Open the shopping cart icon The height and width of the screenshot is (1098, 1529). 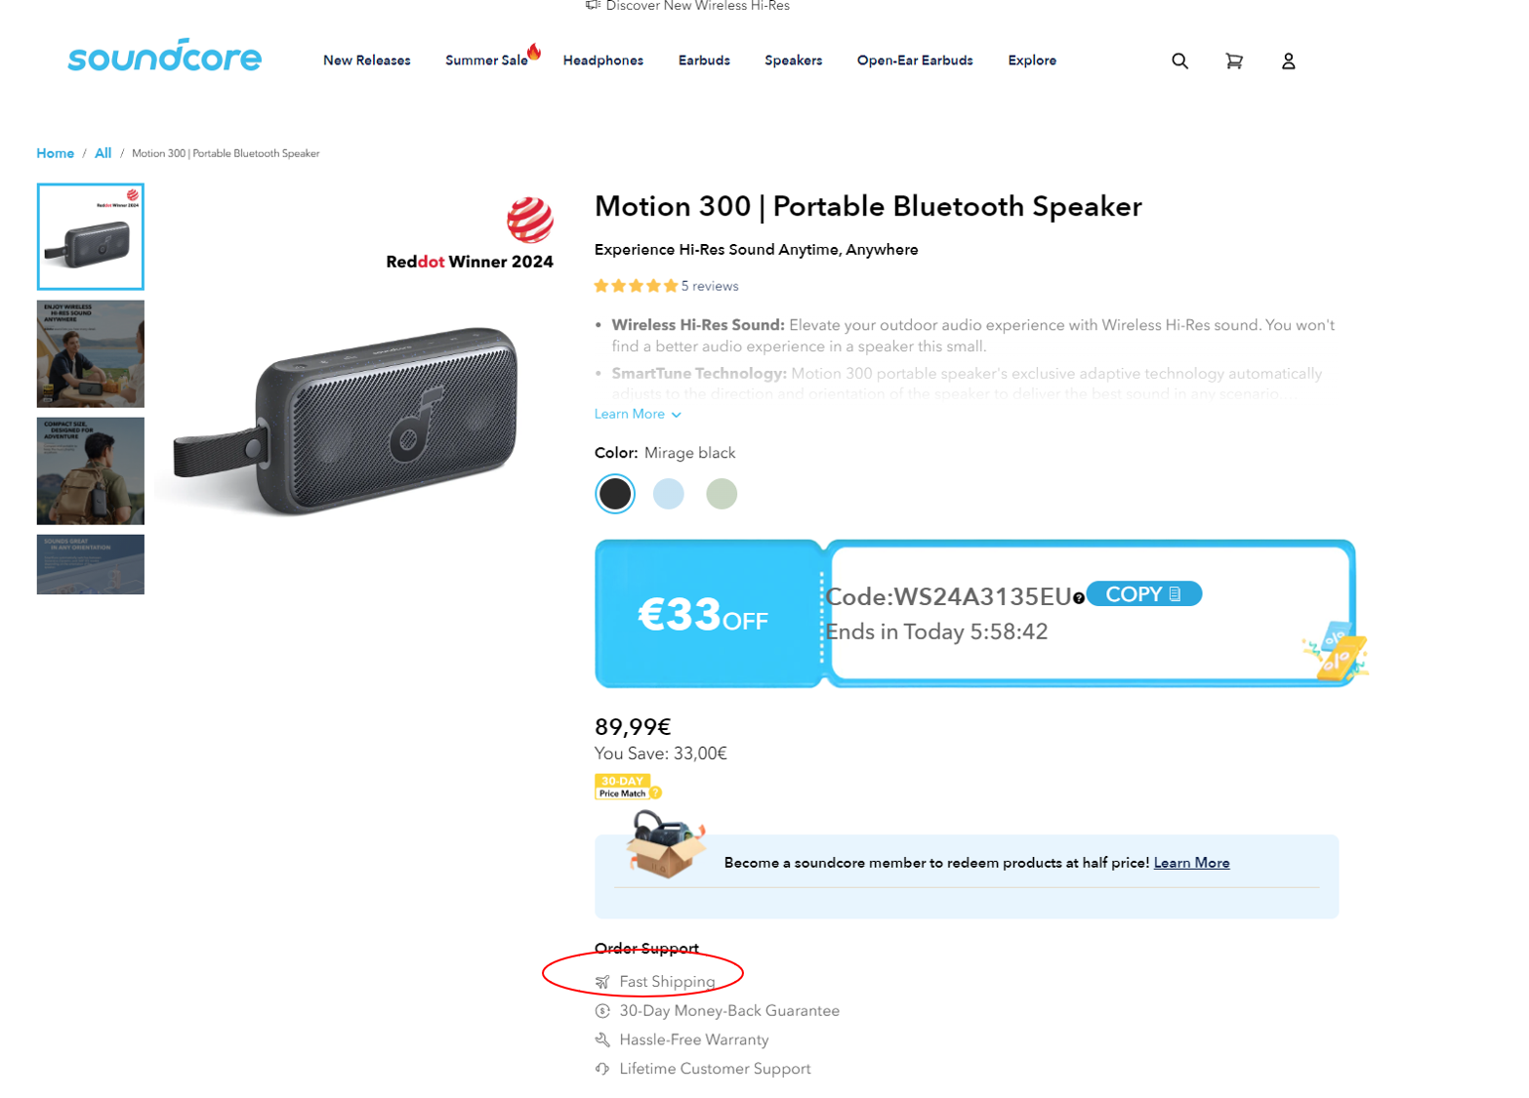click(1234, 61)
